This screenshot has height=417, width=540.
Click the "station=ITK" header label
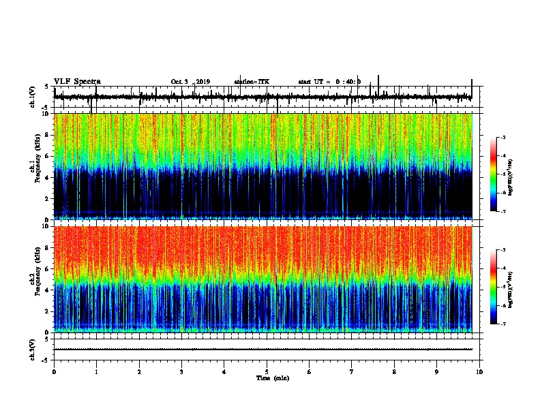pyautogui.click(x=252, y=82)
